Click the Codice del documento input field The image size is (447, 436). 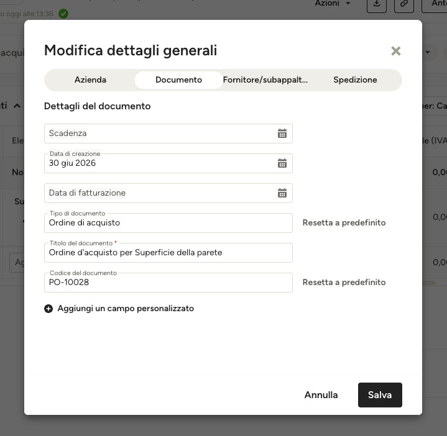pyautogui.click(x=168, y=283)
